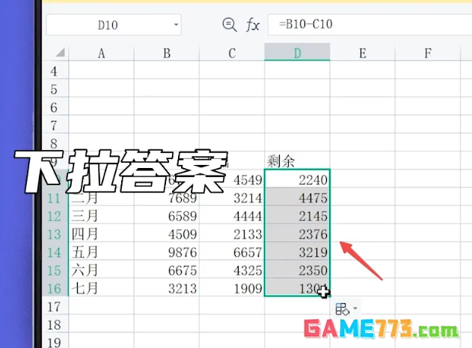Image resolution: width=472 pixels, height=348 pixels.
Task: Click the name box showing D10
Action: [108, 25]
